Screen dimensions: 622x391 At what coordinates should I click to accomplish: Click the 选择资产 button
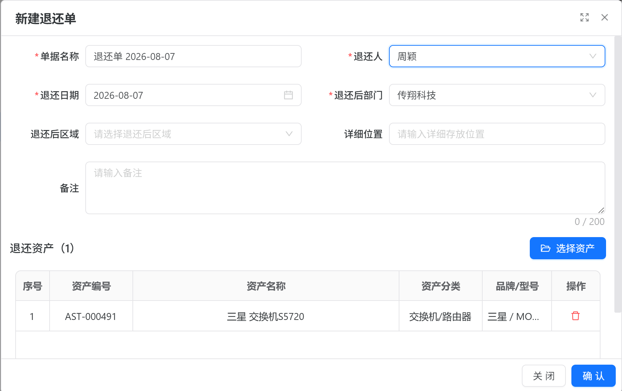[x=568, y=248]
